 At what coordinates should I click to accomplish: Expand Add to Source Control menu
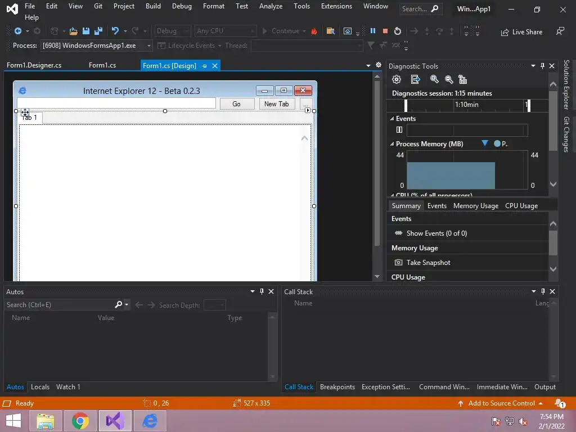tap(541, 403)
